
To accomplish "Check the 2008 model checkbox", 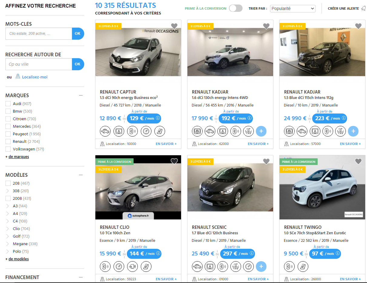I will tap(8, 199).
